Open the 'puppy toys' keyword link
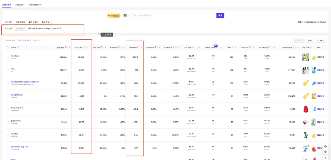This screenshot has height=160, width=331. (16, 121)
